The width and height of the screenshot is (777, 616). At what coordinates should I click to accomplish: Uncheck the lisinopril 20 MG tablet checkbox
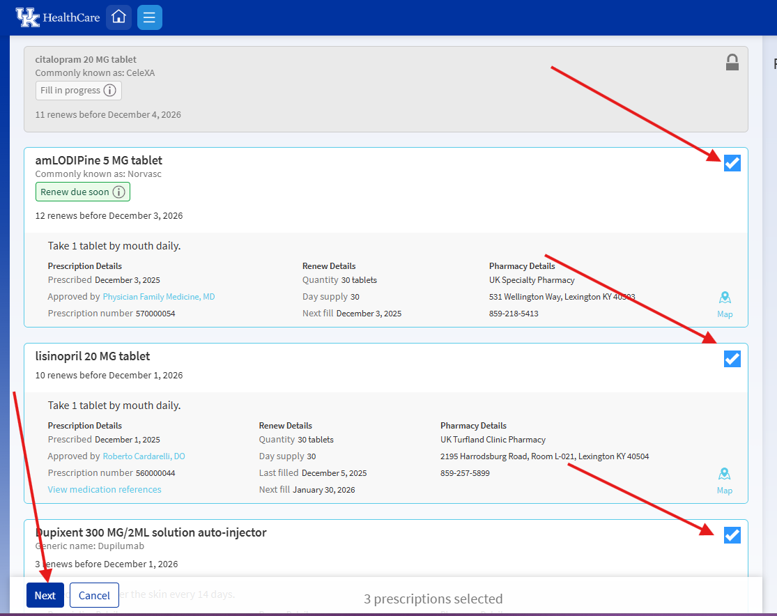(x=732, y=358)
